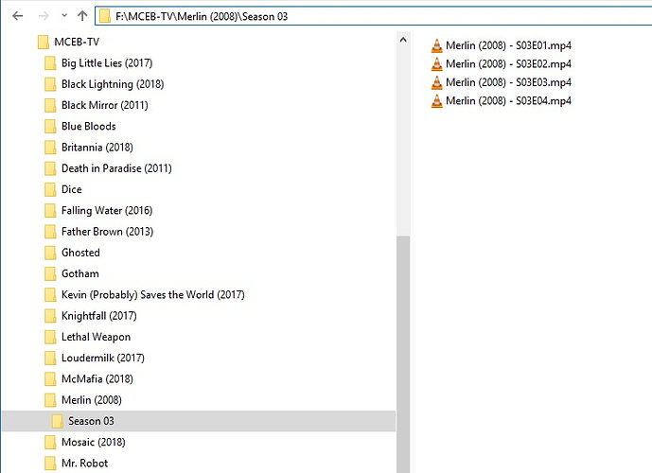This screenshot has height=473, width=652.
Task: Select file Merlin (2008) - S03E02.mp4
Action: click(x=508, y=64)
